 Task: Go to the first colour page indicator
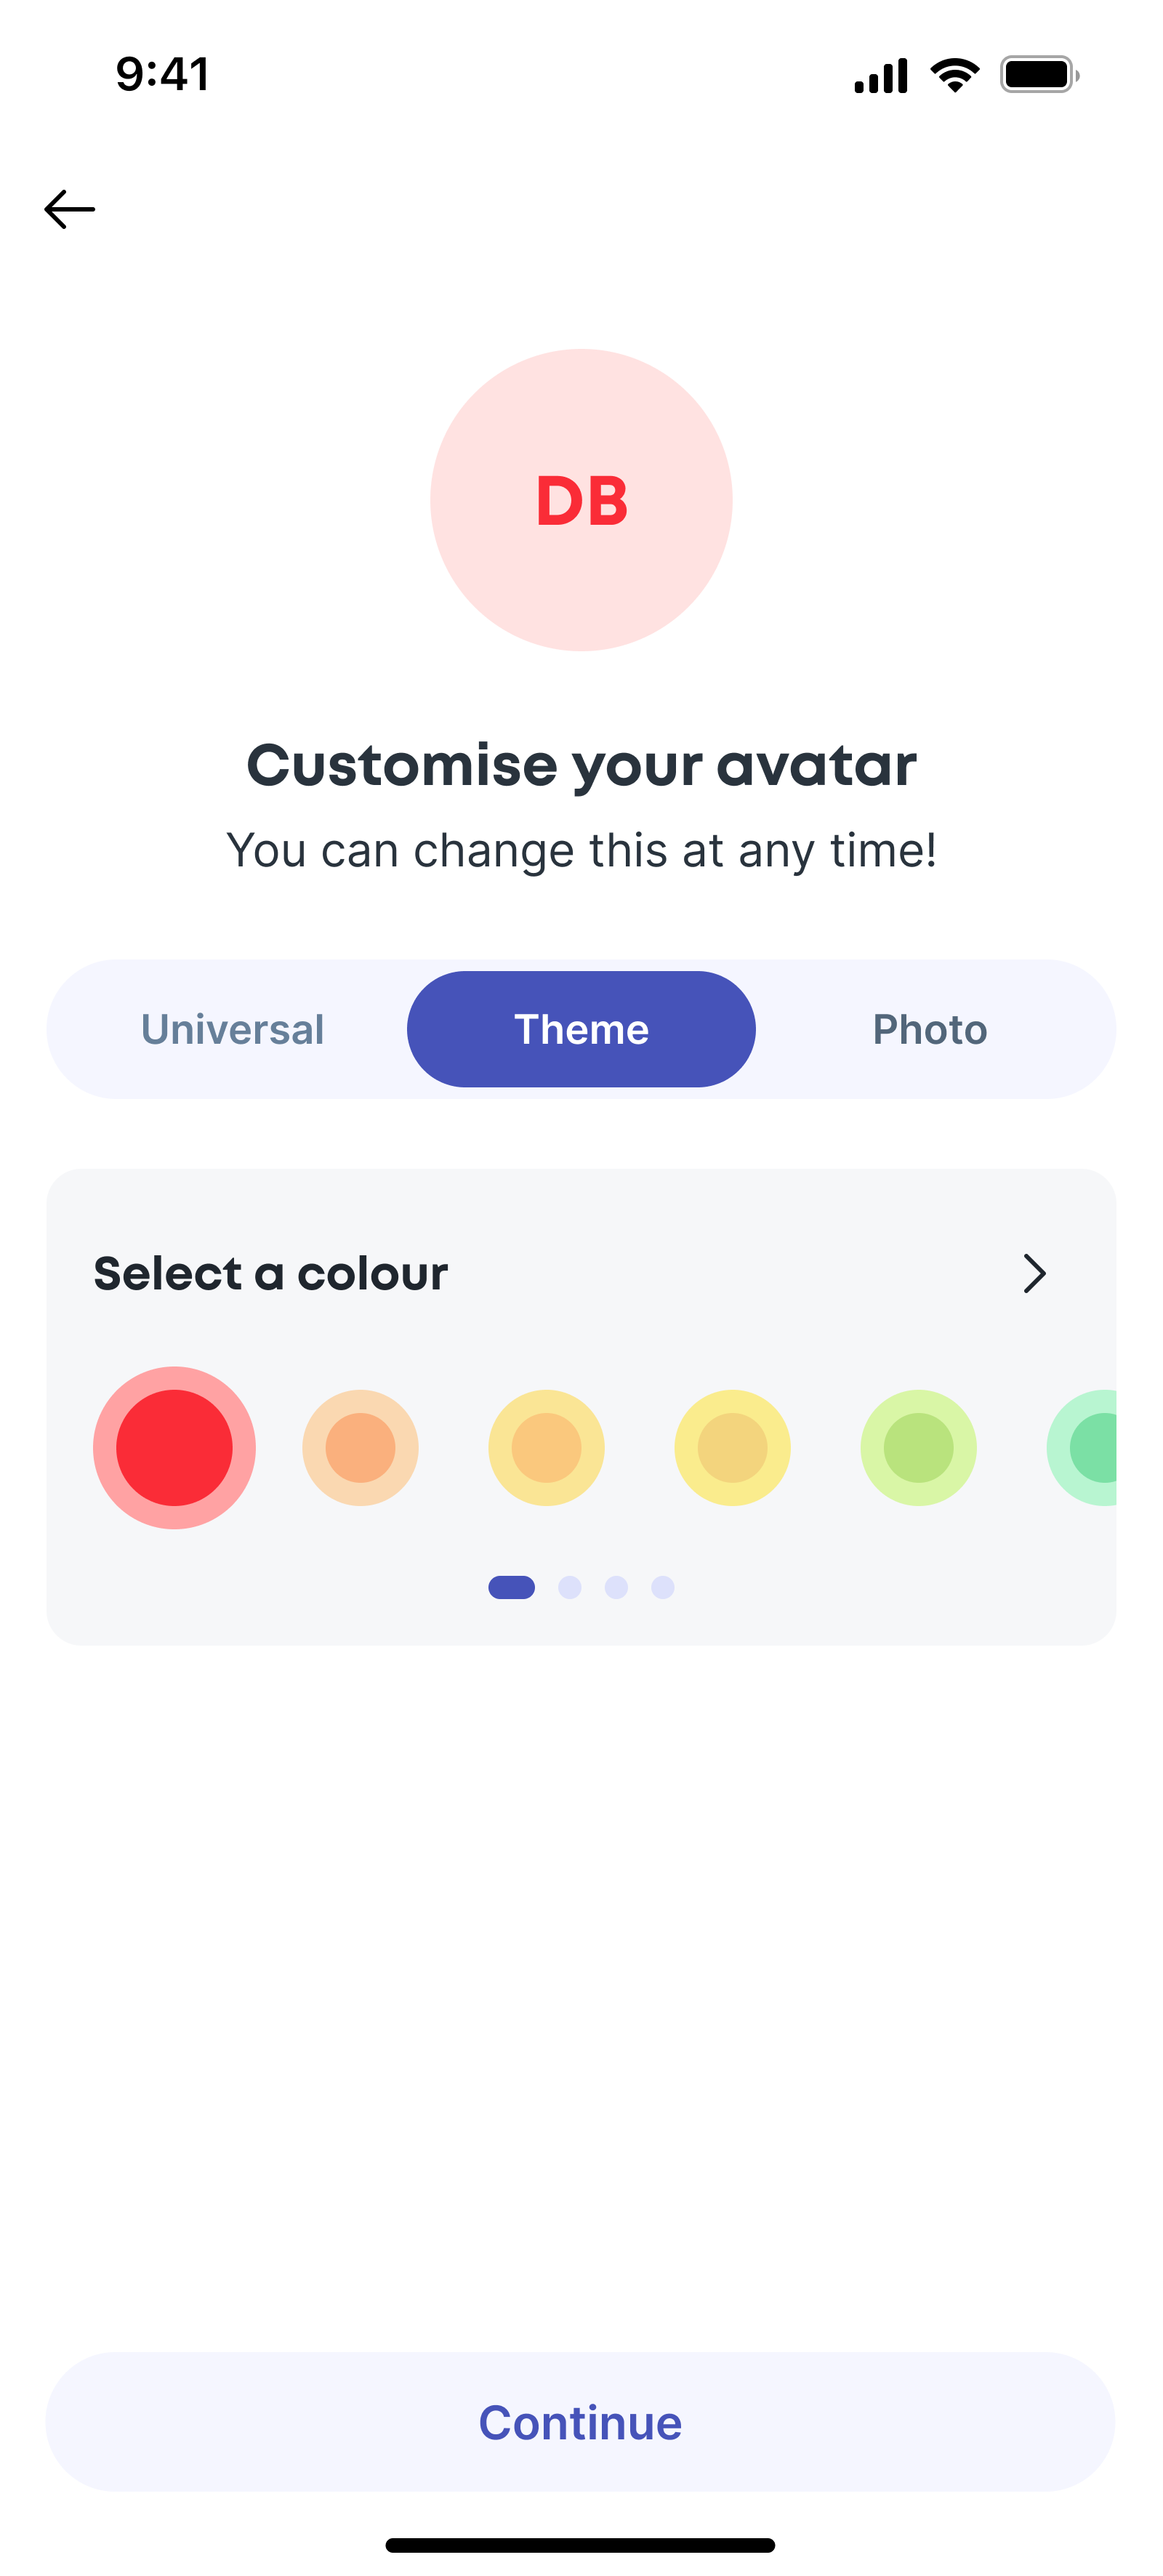coord(511,1588)
